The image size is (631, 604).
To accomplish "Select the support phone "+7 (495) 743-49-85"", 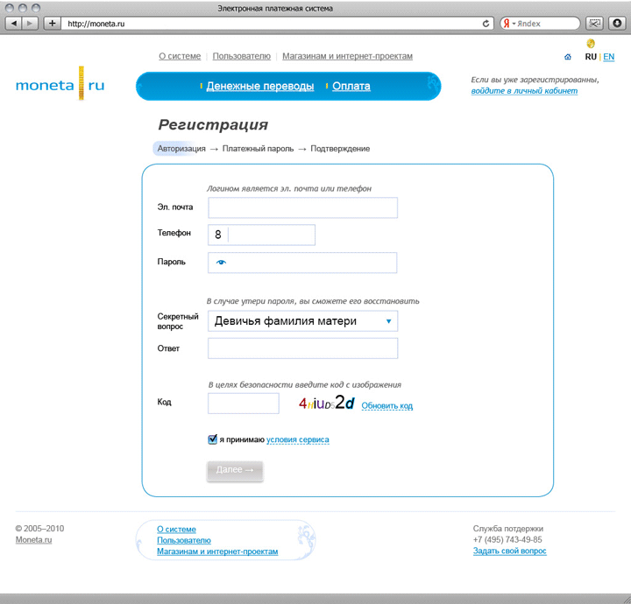I will click(x=507, y=540).
